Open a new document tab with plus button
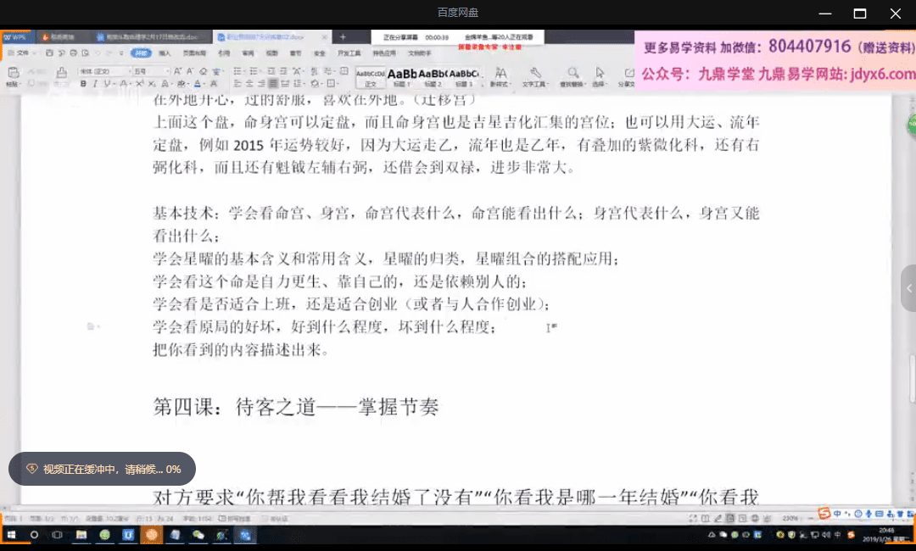Image resolution: width=916 pixels, height=551 pixels. (343, 37)
